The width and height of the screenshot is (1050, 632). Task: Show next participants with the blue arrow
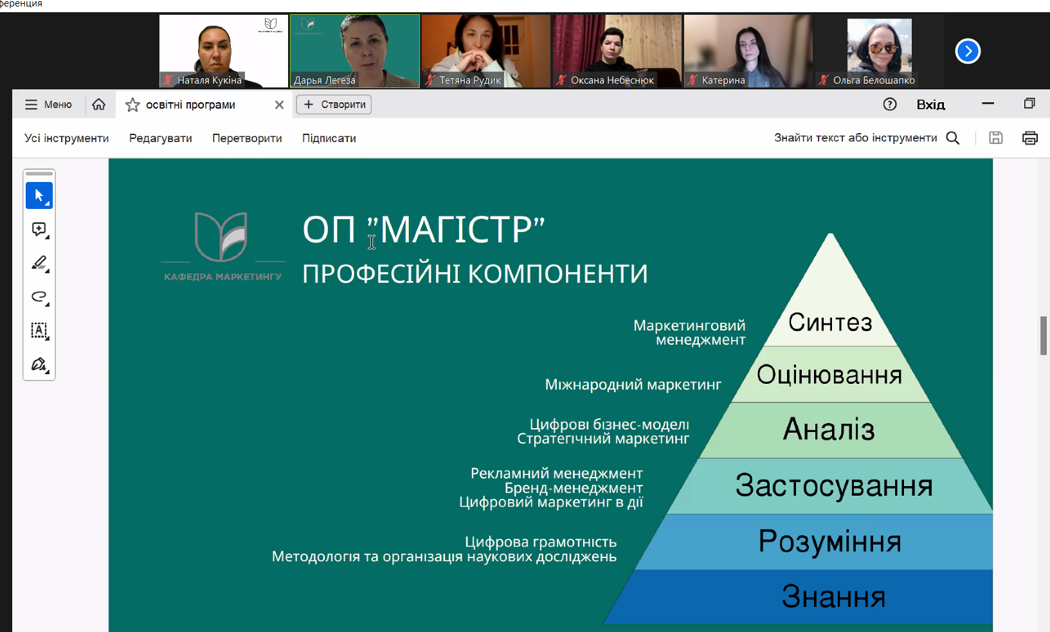tap(968, 51)
